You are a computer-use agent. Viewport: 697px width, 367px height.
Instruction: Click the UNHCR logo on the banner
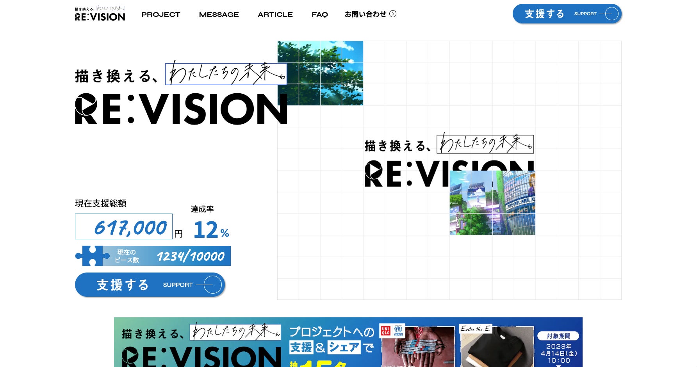point(398,331)
